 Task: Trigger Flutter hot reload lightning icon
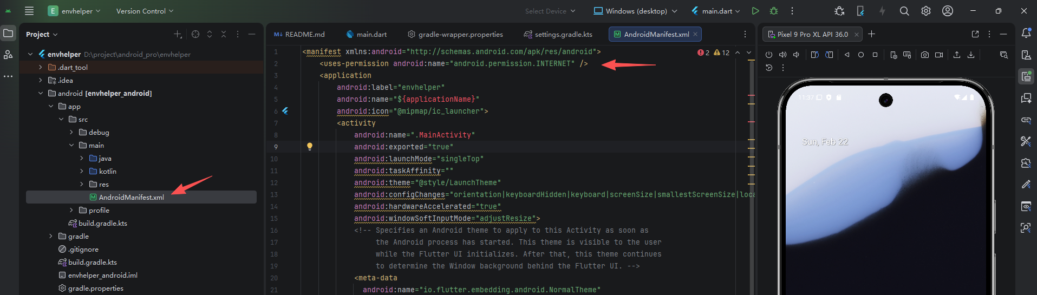point(882,11)
